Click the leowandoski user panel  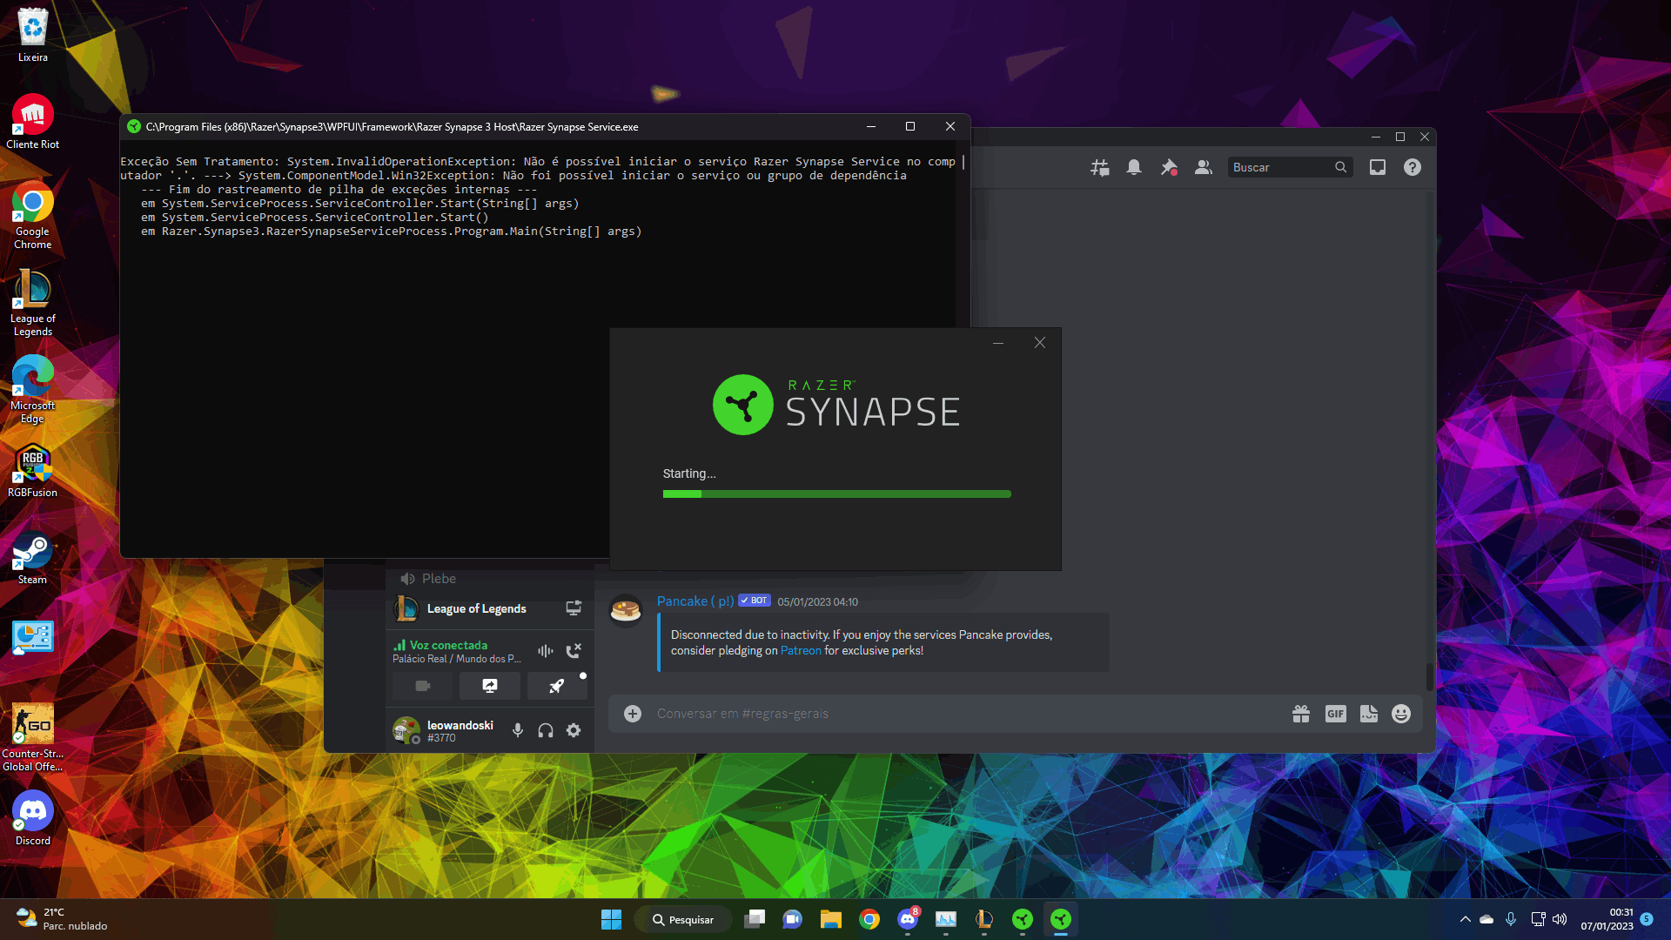pyautogui.click(x=446, y=730)
